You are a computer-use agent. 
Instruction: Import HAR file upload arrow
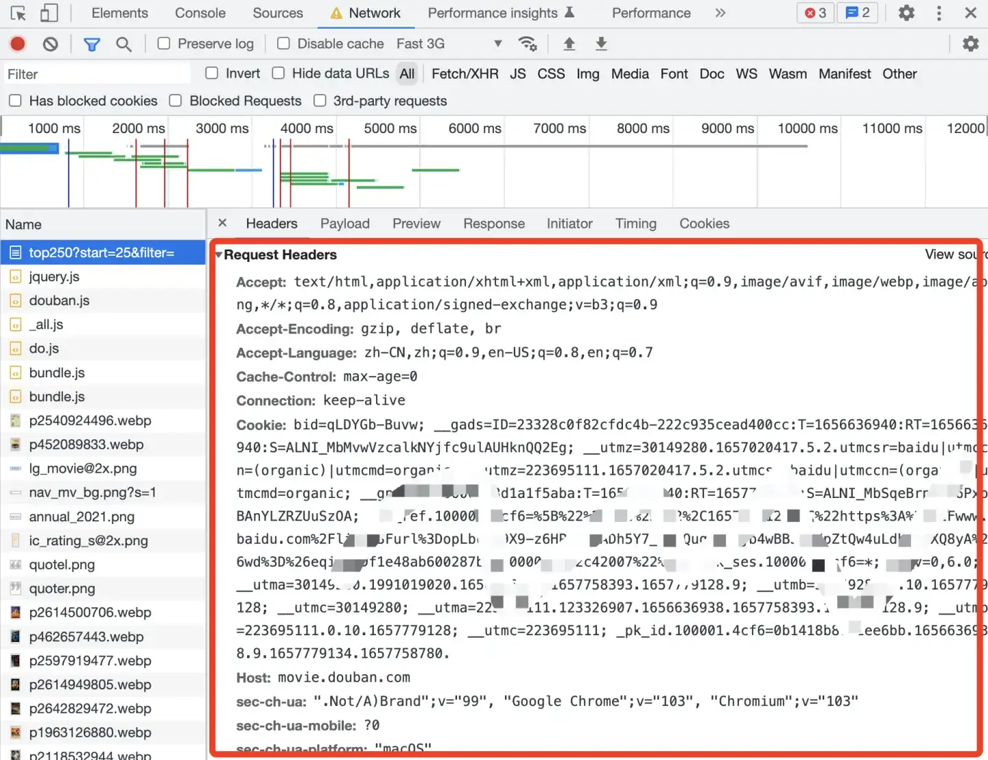[569, 44]
